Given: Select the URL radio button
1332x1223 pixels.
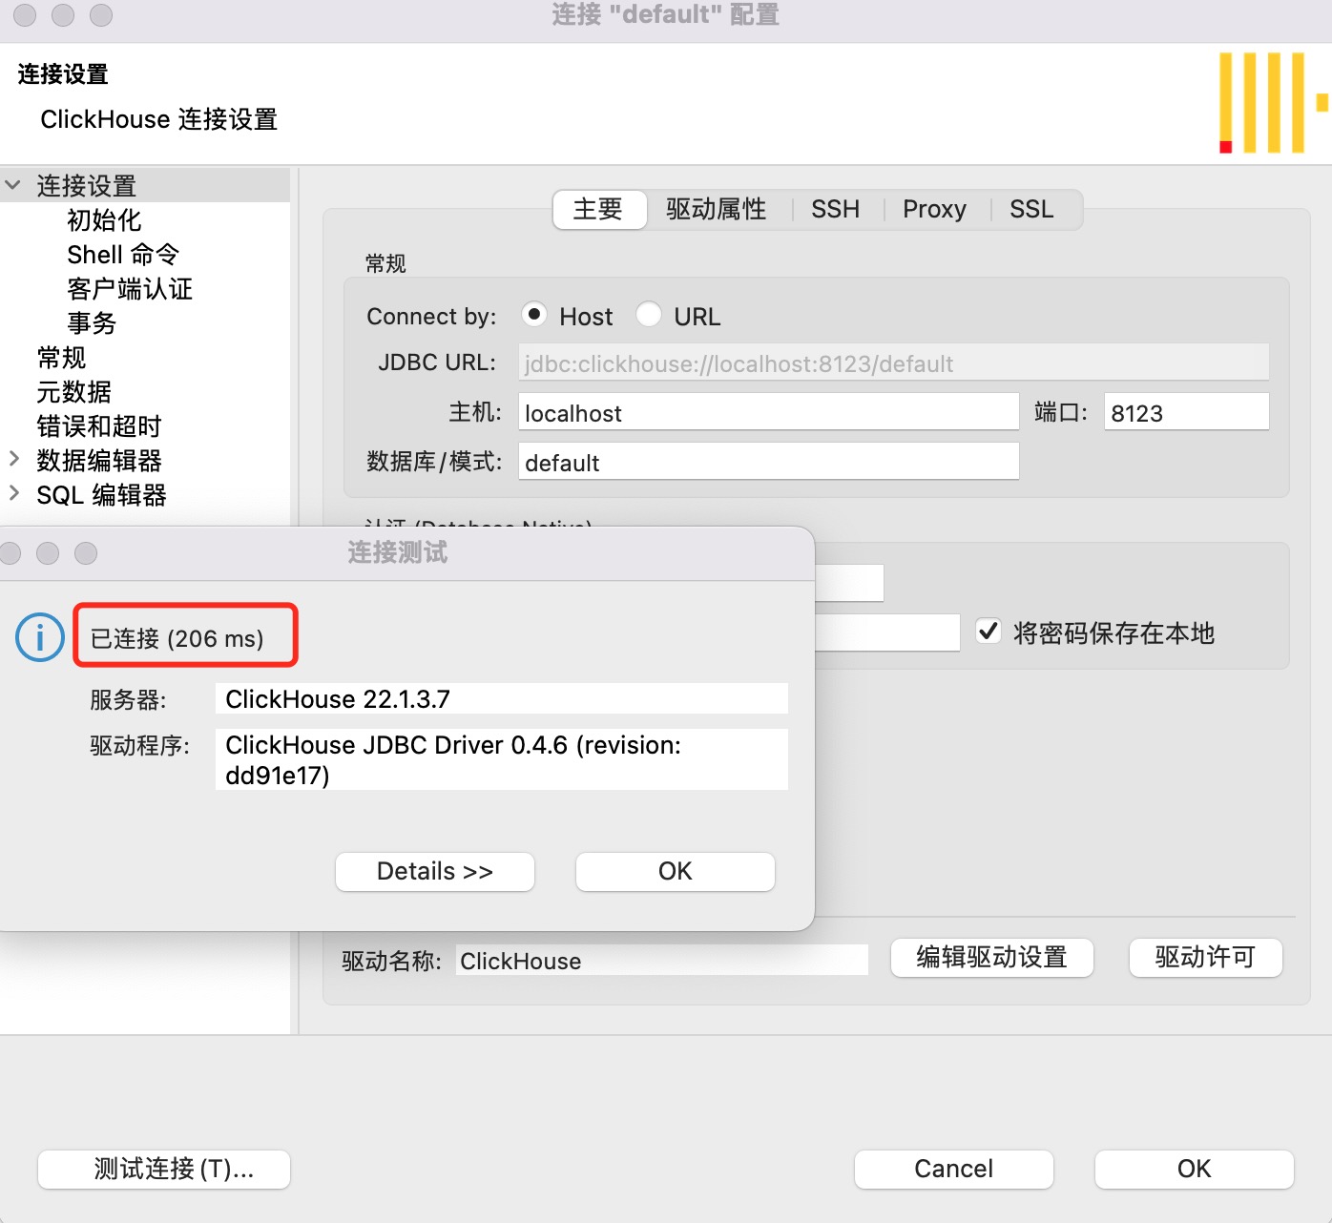Looking at the screenshot, I should coord(649,314).
